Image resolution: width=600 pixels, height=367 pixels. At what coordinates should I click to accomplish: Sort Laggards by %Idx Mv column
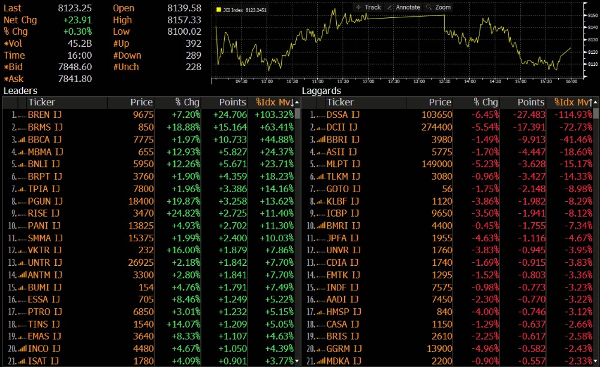click(x=573, y=102)
